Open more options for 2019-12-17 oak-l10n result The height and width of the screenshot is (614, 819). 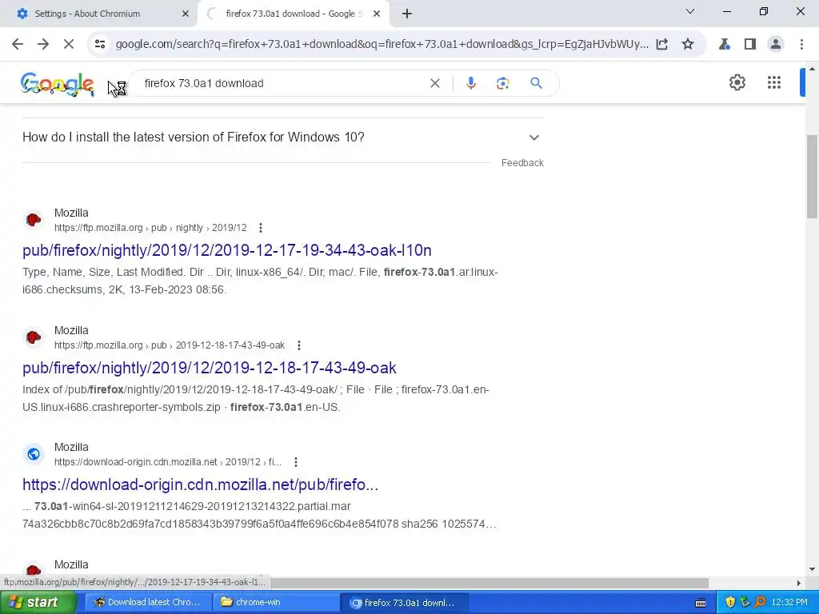point(260,228)
